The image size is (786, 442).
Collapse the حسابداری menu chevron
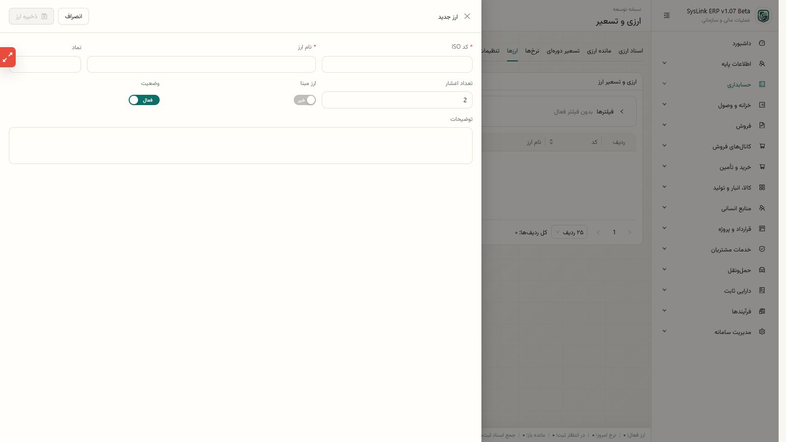(x=664, y=84)
